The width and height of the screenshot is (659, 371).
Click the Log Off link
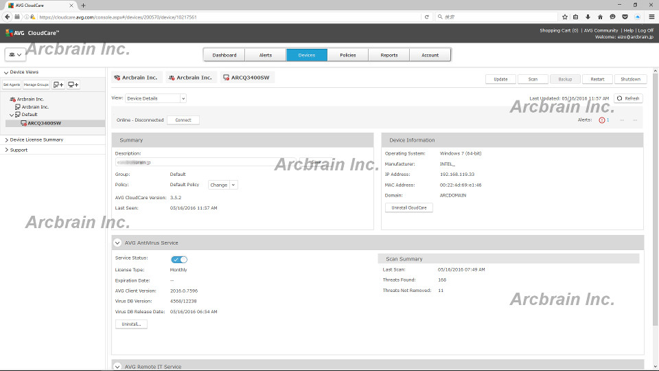click(x=646, y=30)
